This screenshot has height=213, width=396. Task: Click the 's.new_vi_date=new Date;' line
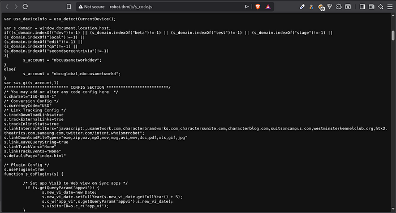[x=70, y=192]
